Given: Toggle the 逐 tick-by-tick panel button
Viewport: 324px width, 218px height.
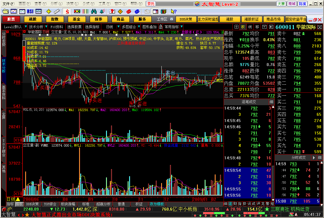Looking at the screenshot, I should (230, 204).
